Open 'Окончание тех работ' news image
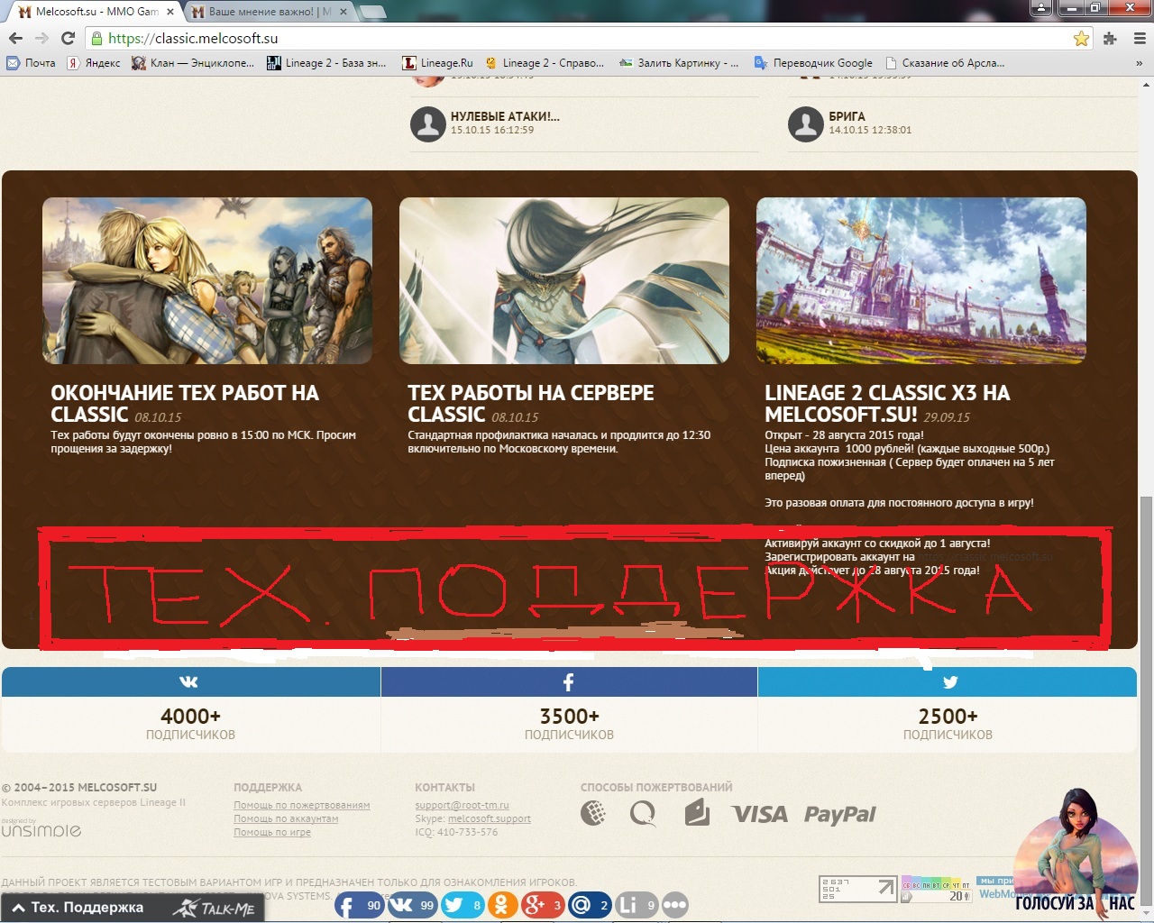This screenshot has width=1154, height=923. click(207, 280)
